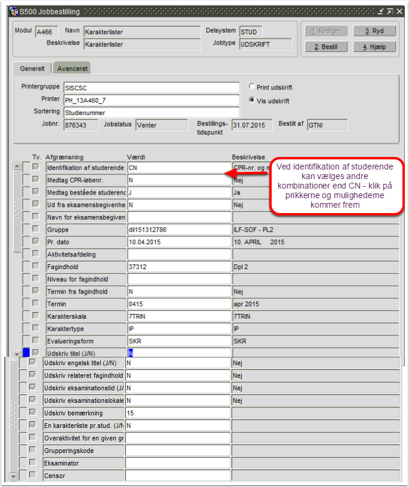This screenshot has width=409, height=487.
Task: Click the Bestilt af value GTNI
Action: (327, 125)
